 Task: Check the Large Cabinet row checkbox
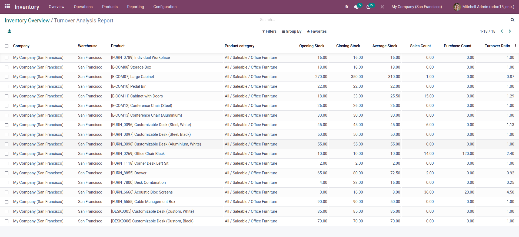[x=7, y=77]
